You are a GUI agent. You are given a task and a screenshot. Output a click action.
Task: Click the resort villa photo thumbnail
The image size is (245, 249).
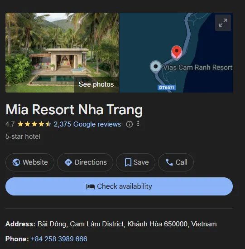(62, 53)
